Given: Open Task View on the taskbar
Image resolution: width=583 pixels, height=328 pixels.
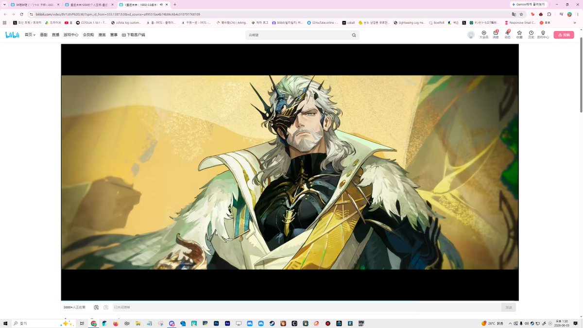Looking at the screenshot, I should click(82, 323).
